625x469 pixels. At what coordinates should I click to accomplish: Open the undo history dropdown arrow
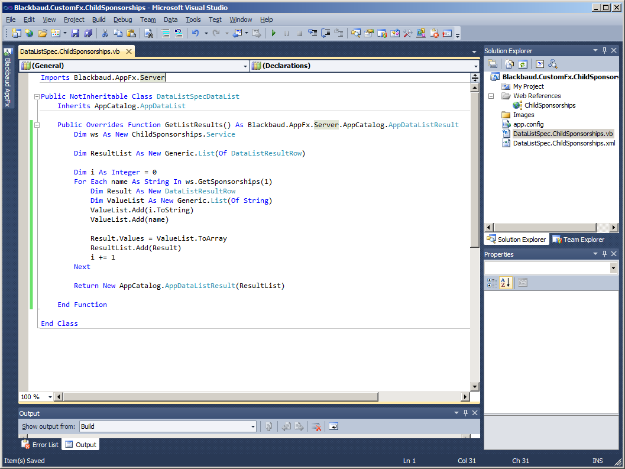(206, 34)
